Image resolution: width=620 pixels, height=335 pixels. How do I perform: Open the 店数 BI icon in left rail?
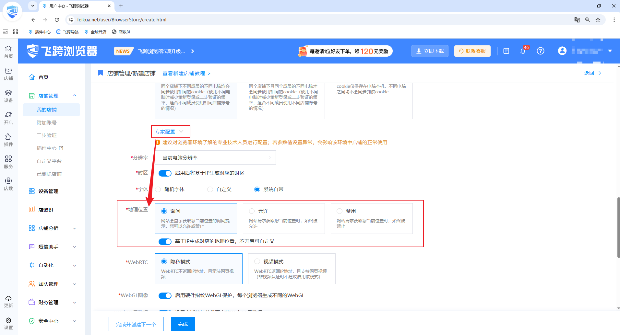point(8,184)
